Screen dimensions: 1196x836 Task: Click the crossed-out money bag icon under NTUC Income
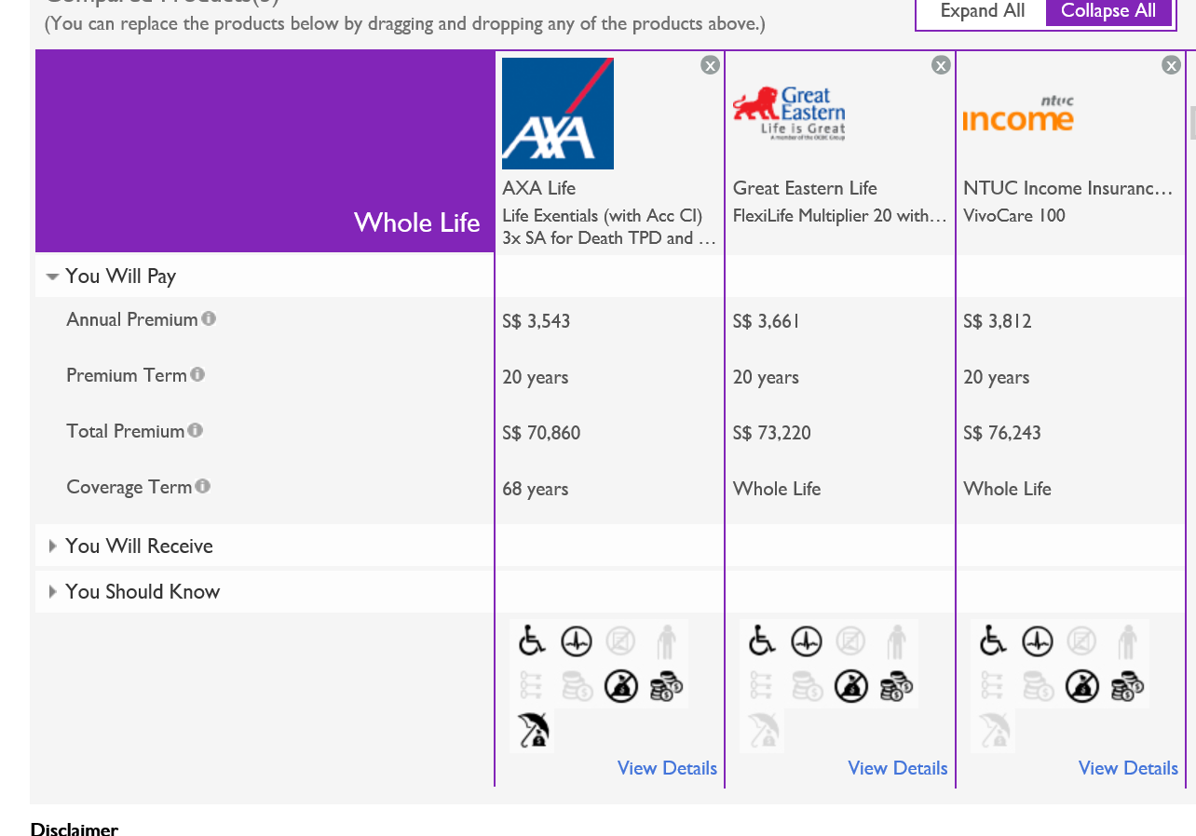(1081, 686)
